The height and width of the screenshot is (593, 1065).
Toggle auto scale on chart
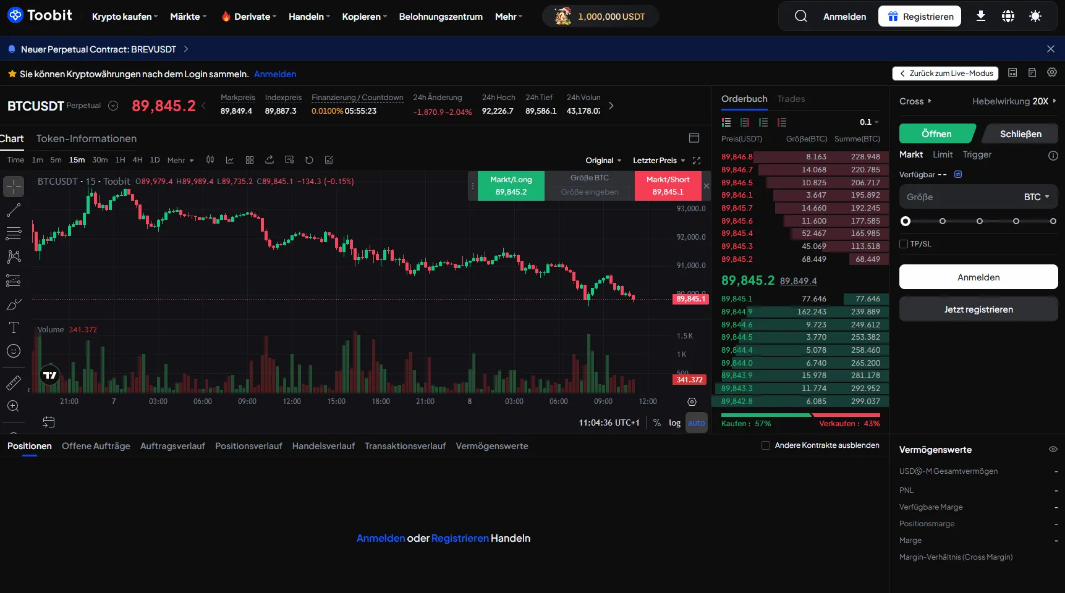pos(697,423)
